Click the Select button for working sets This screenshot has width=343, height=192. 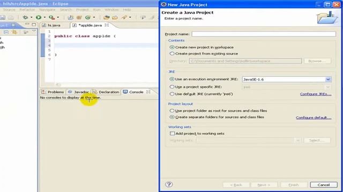pos(317,140)
